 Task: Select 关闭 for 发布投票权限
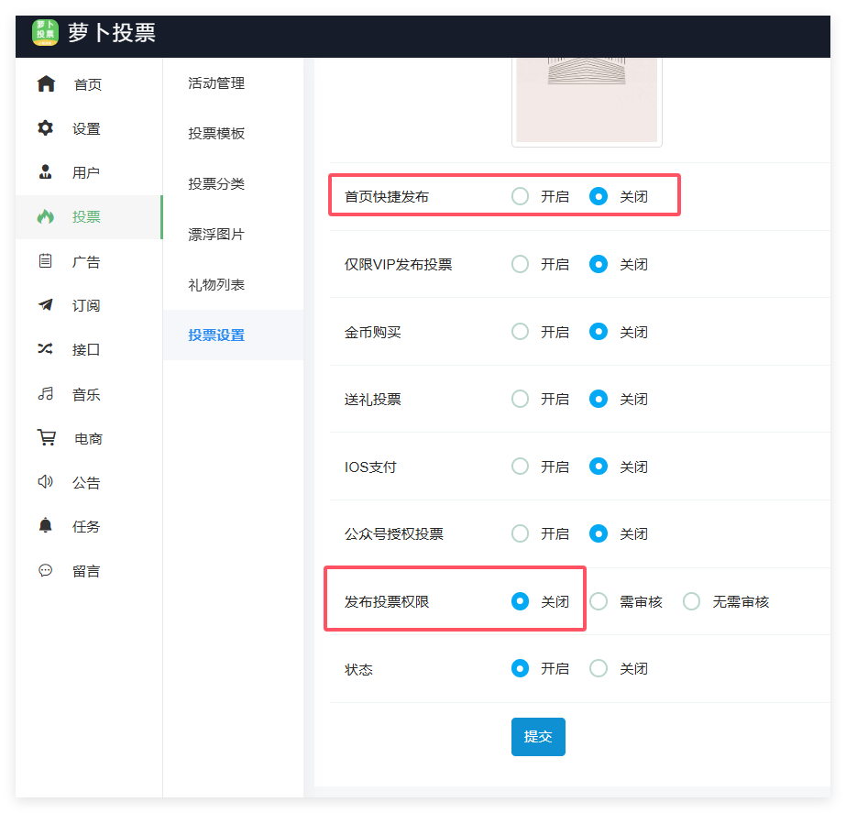pyautogui.click(x=520, y=601)
